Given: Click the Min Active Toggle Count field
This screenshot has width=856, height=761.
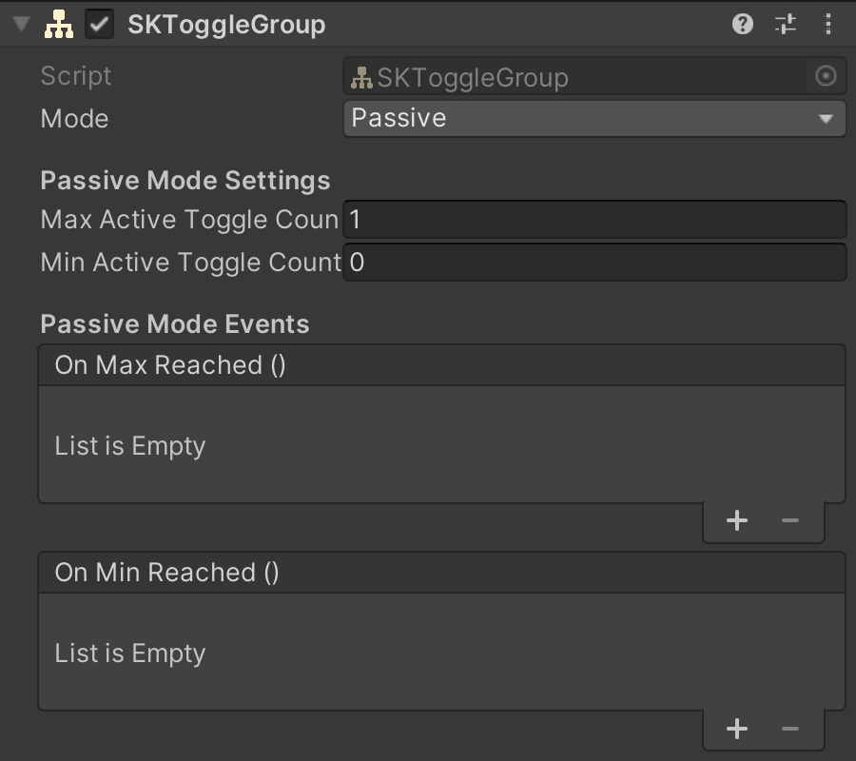Looking at the screenshot, I should pyautogui.click(x=593, y=263).
